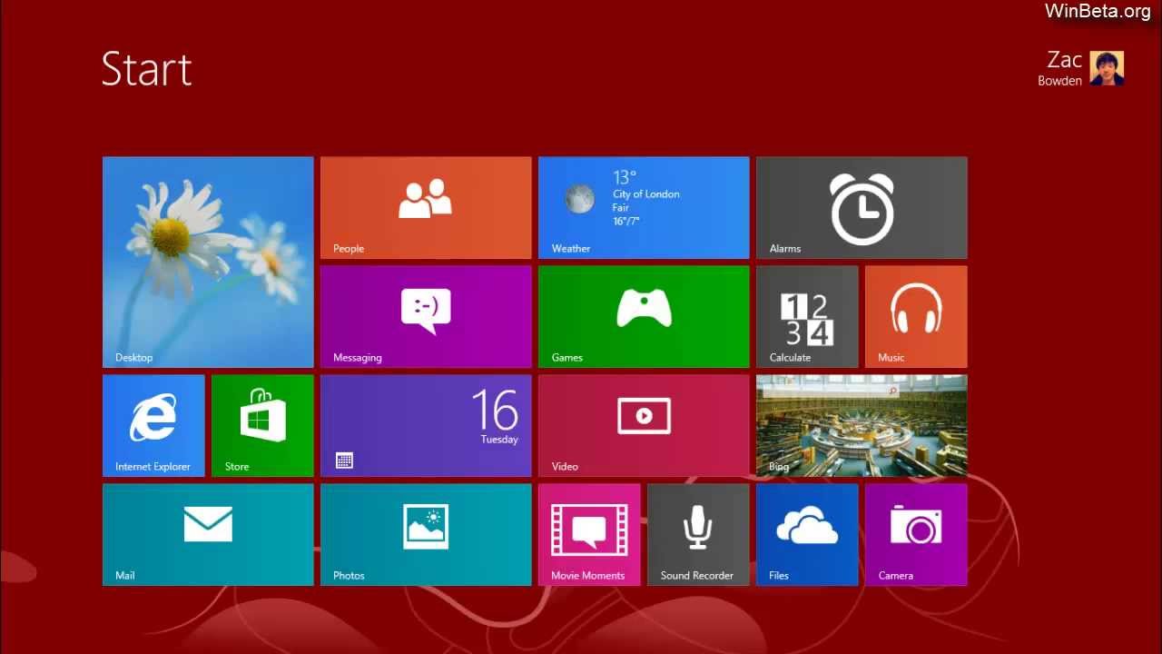
Task: Open the Bing library image tile
Action: pyautogui.click(x=862, y=425)
